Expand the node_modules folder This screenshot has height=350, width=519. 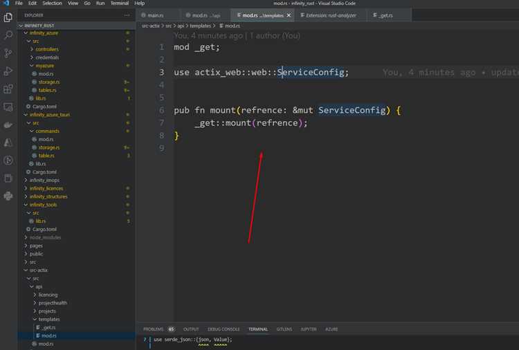point(26,237)
